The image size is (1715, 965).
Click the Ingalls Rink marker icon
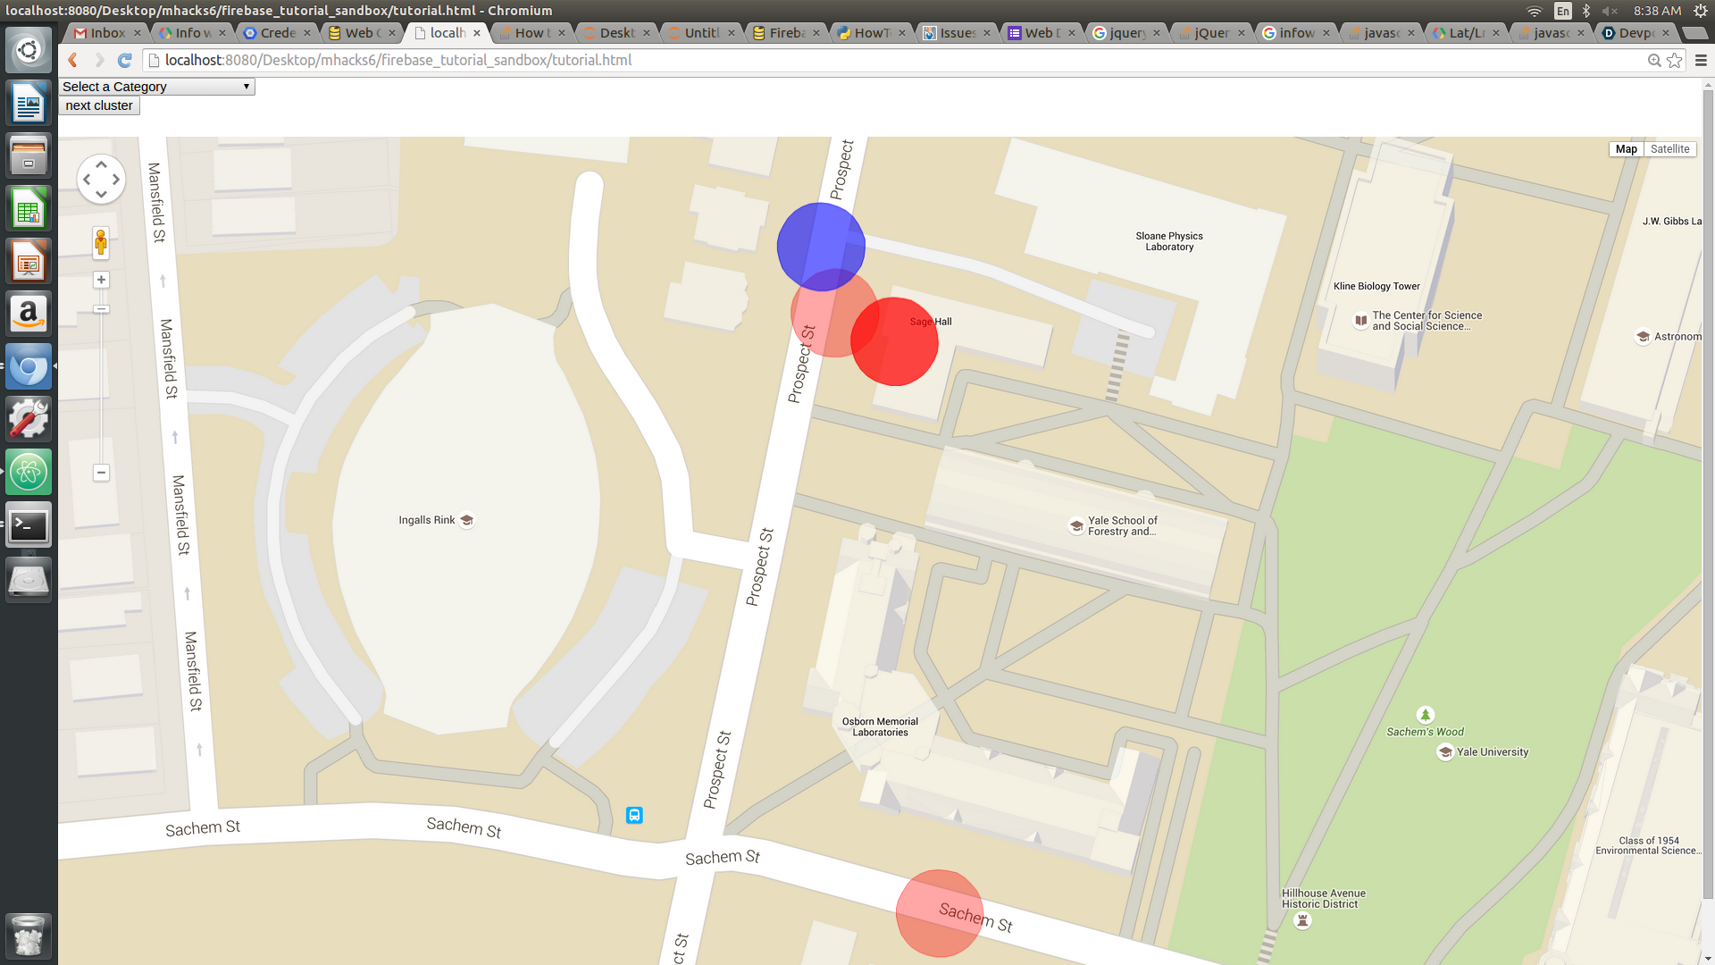(x=466, y=520)
